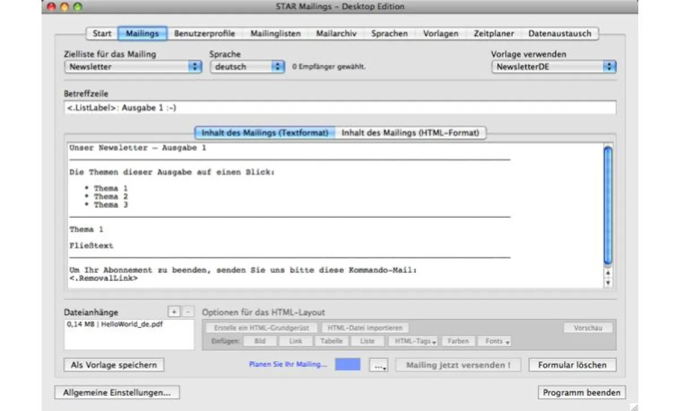Screen dimensions: 679x411
Task: Click the plus button to add attachment
Action: tap(174, 312)
